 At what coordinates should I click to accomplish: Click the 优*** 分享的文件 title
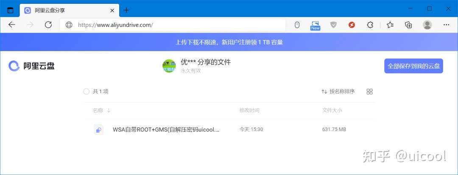pos(206,62)
